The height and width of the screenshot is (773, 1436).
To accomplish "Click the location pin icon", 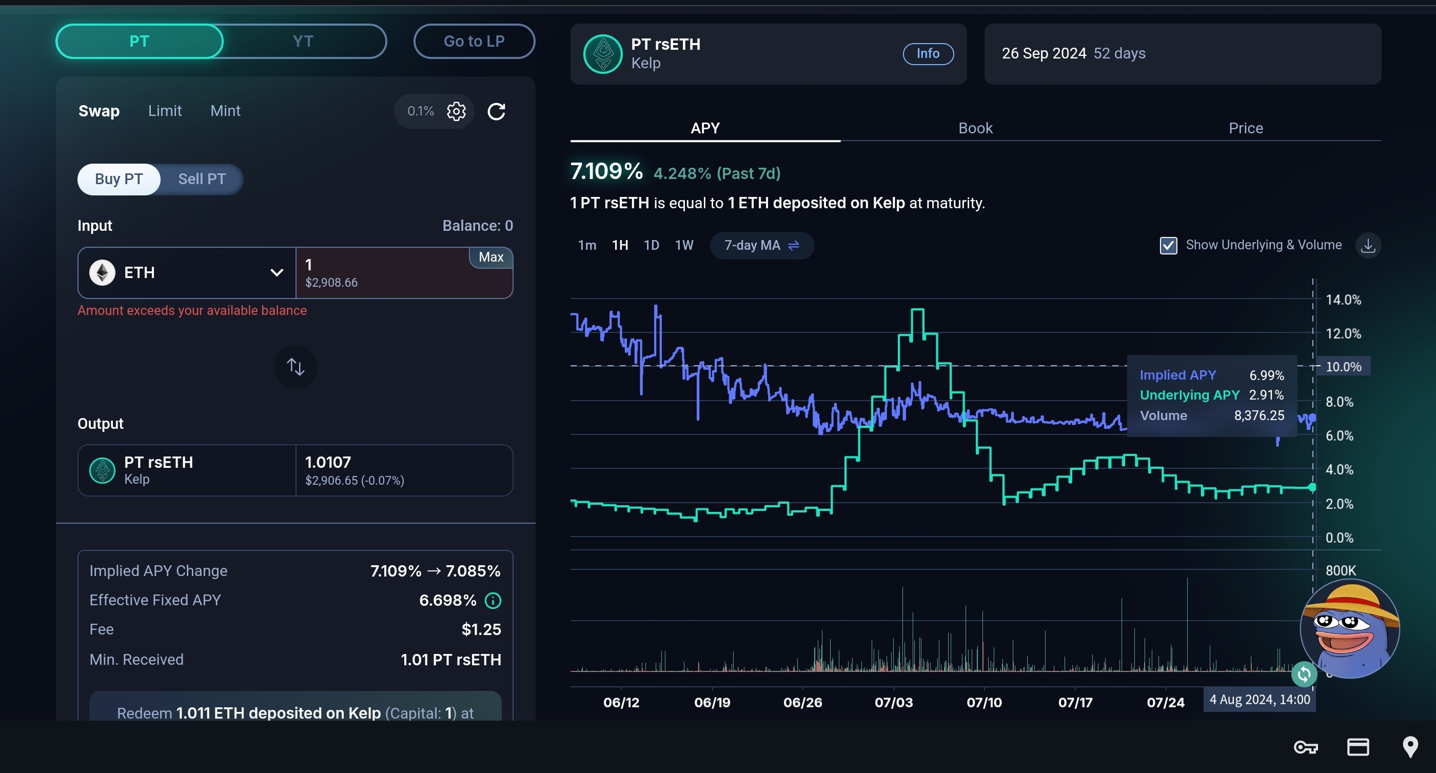I will coord(1410,747).
